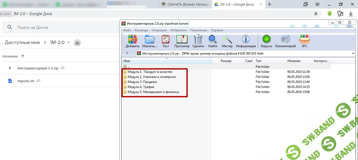Viewport: 358px width, 160px height.
Task: Open the Параметры menu
Action: (x=198, y=30)
